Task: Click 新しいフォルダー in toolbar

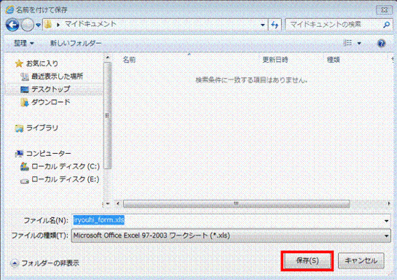Action: tap(76, 43)
